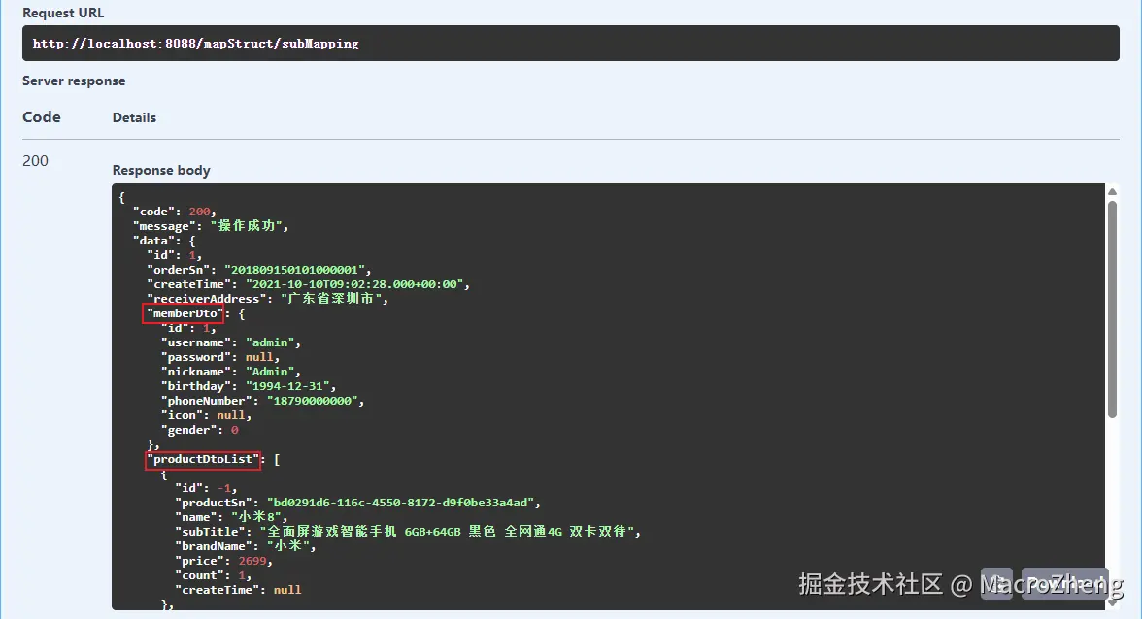This screenshot has height=619, width=1142.
Task: Click the 200 status code cell
Action: (x=35, y=161)
